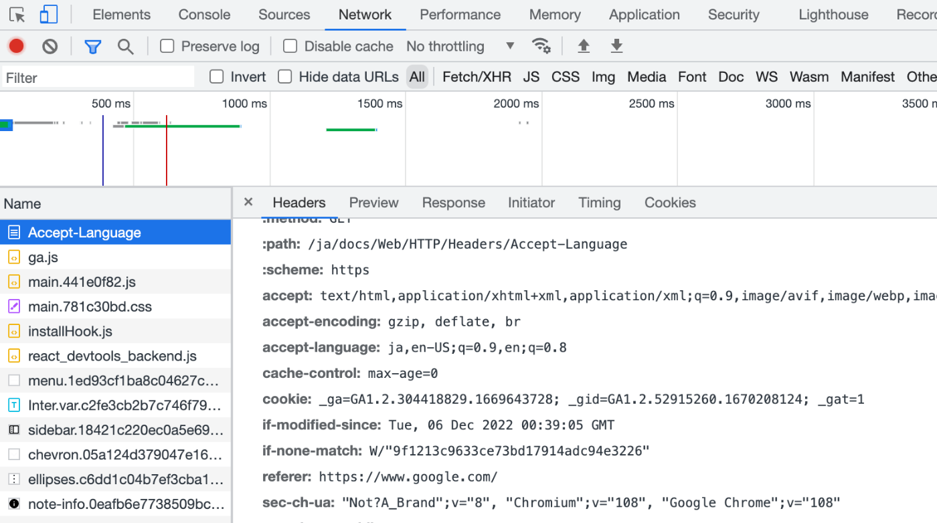
Task: Select ga.js in the request list
Action: 43,257
